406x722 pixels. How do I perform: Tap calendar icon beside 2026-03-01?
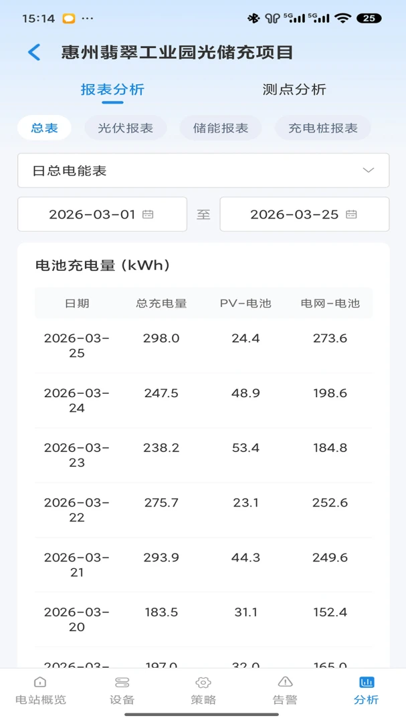pyautogui.click(x=148, y=214)
